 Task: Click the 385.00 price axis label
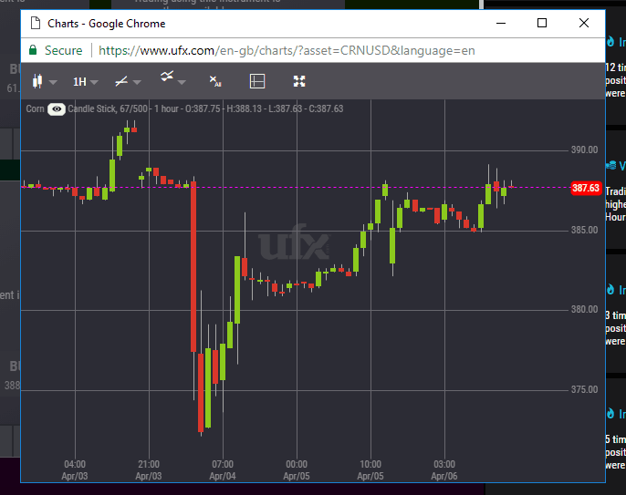[x=584, y=230]
